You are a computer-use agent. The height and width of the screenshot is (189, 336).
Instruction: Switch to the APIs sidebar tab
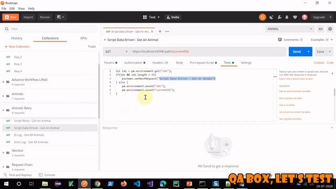point(83,38)
